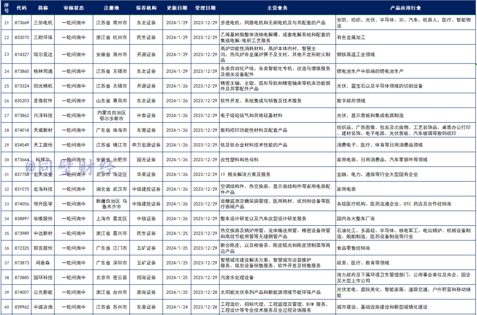This screenshot has width=477, height=315.
Task: Select code cell 833070
Action: click(22, 37)
